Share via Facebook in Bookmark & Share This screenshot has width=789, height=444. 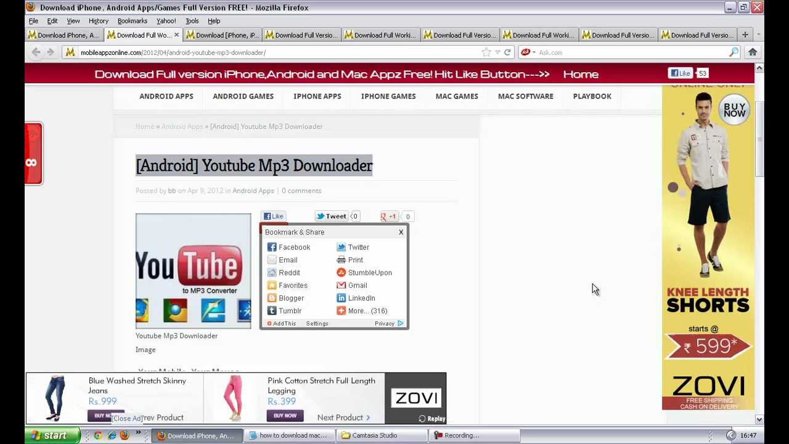288,247
